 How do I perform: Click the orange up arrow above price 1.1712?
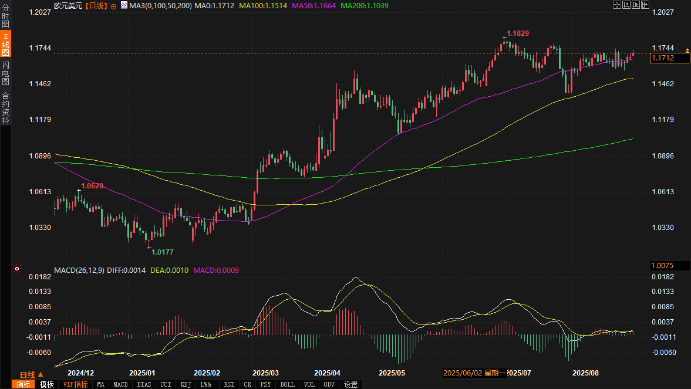[x=687, y=51]
